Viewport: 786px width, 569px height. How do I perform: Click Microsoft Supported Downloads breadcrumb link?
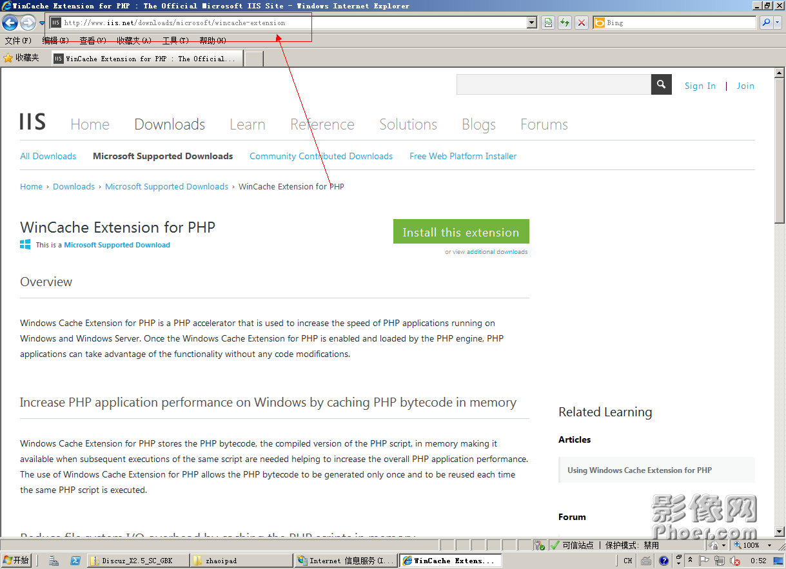tap(166, 186)
